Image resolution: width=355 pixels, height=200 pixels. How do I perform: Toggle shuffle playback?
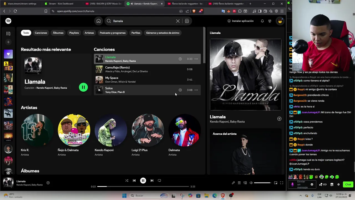127,181
